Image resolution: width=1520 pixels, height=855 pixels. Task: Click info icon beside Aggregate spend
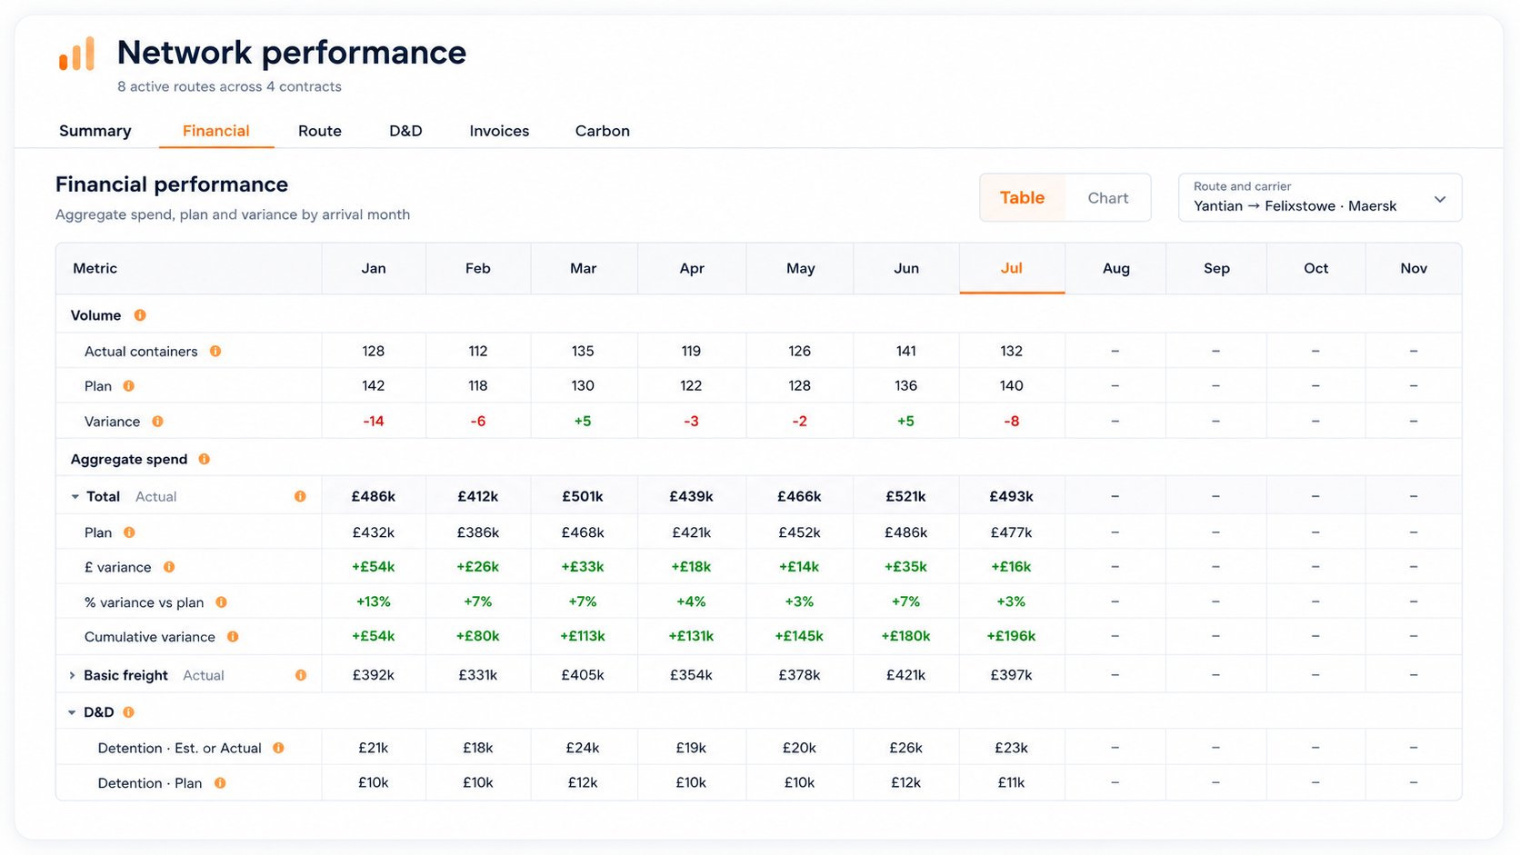pyautogui.click(x=205, y=459)
